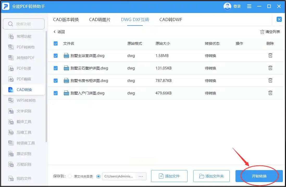This screenshot has height=187, width=286.
Task: Click the 添加文件夹 button
Action: click(x=211, y=176)
